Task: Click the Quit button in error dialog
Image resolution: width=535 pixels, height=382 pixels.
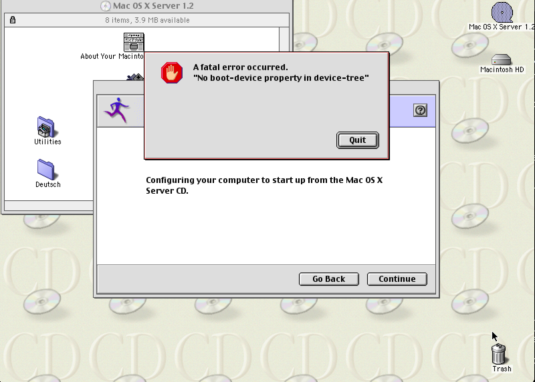Action: [x=357, y=140]
